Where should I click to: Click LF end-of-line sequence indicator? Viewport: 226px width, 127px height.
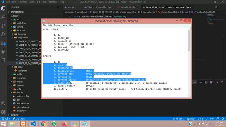tap(207, 119)
